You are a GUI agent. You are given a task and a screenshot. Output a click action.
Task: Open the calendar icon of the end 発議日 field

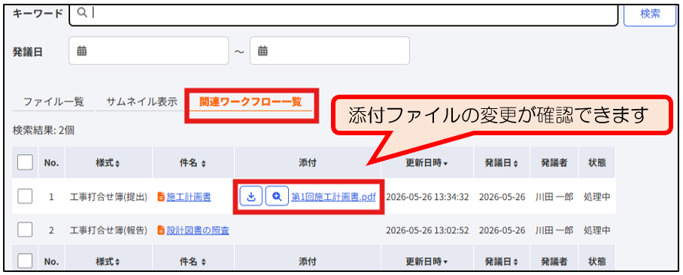click(x=263, y=51)
